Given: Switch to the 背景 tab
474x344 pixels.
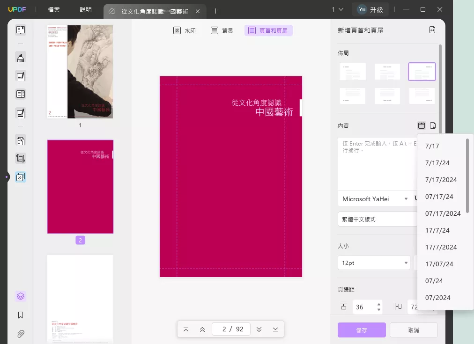Looking at the screenshot, I should pos(222,30).
